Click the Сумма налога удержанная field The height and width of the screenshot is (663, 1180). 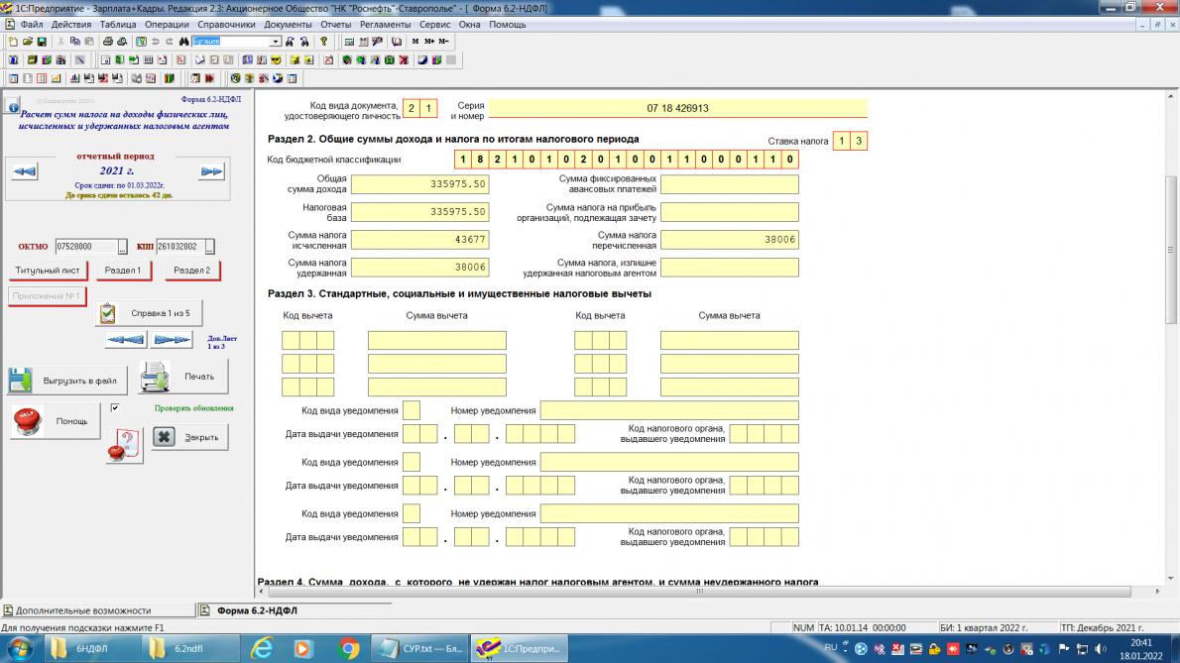419,267
